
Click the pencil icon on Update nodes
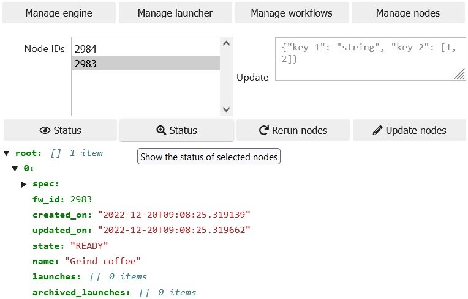pos(377,130)
